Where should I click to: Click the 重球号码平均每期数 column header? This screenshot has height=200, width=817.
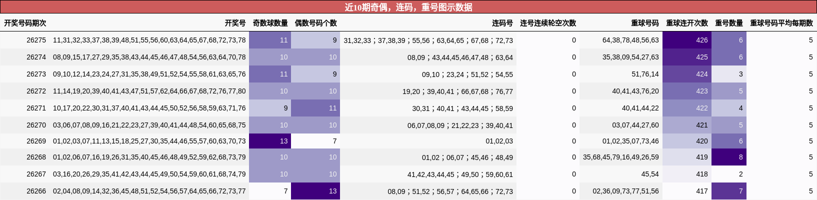781,23
